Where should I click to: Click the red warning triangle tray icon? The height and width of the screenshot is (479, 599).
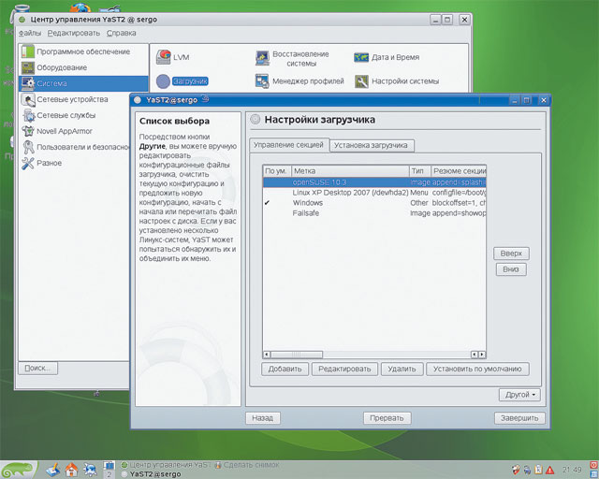click(549, 470)
